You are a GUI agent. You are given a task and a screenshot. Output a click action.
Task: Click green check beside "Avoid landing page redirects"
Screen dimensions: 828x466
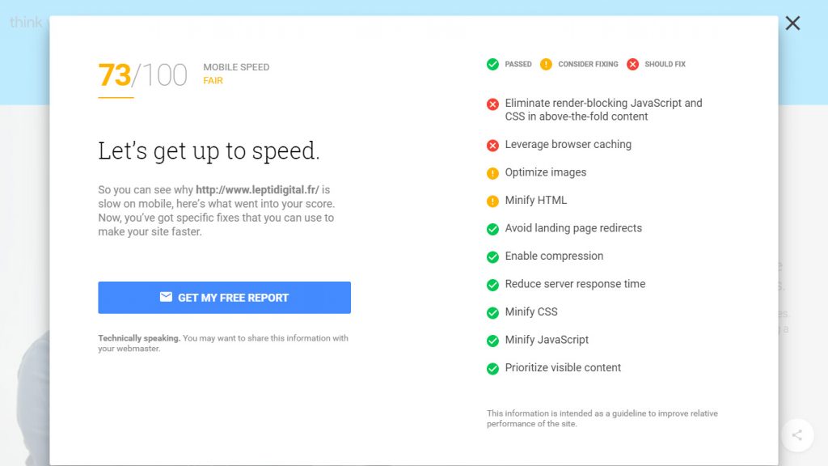tap(492, 229)
